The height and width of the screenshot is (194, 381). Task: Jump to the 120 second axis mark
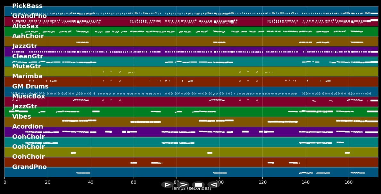(x=262, y=182)
